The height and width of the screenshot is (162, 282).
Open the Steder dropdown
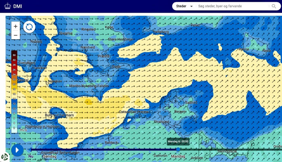coord(184,6)
